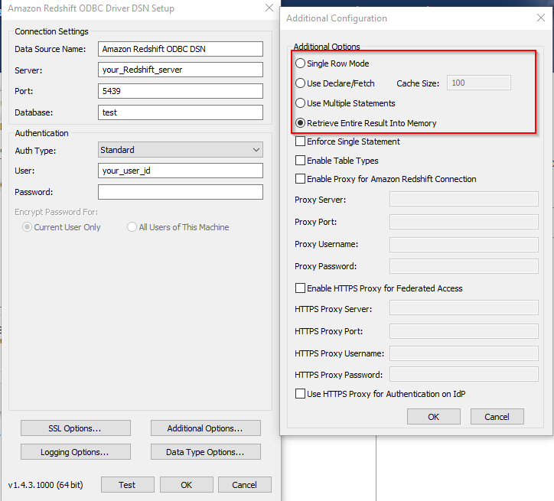Click the Additional Options group label
The image size is (554, 501).
(x=327, y=46)
